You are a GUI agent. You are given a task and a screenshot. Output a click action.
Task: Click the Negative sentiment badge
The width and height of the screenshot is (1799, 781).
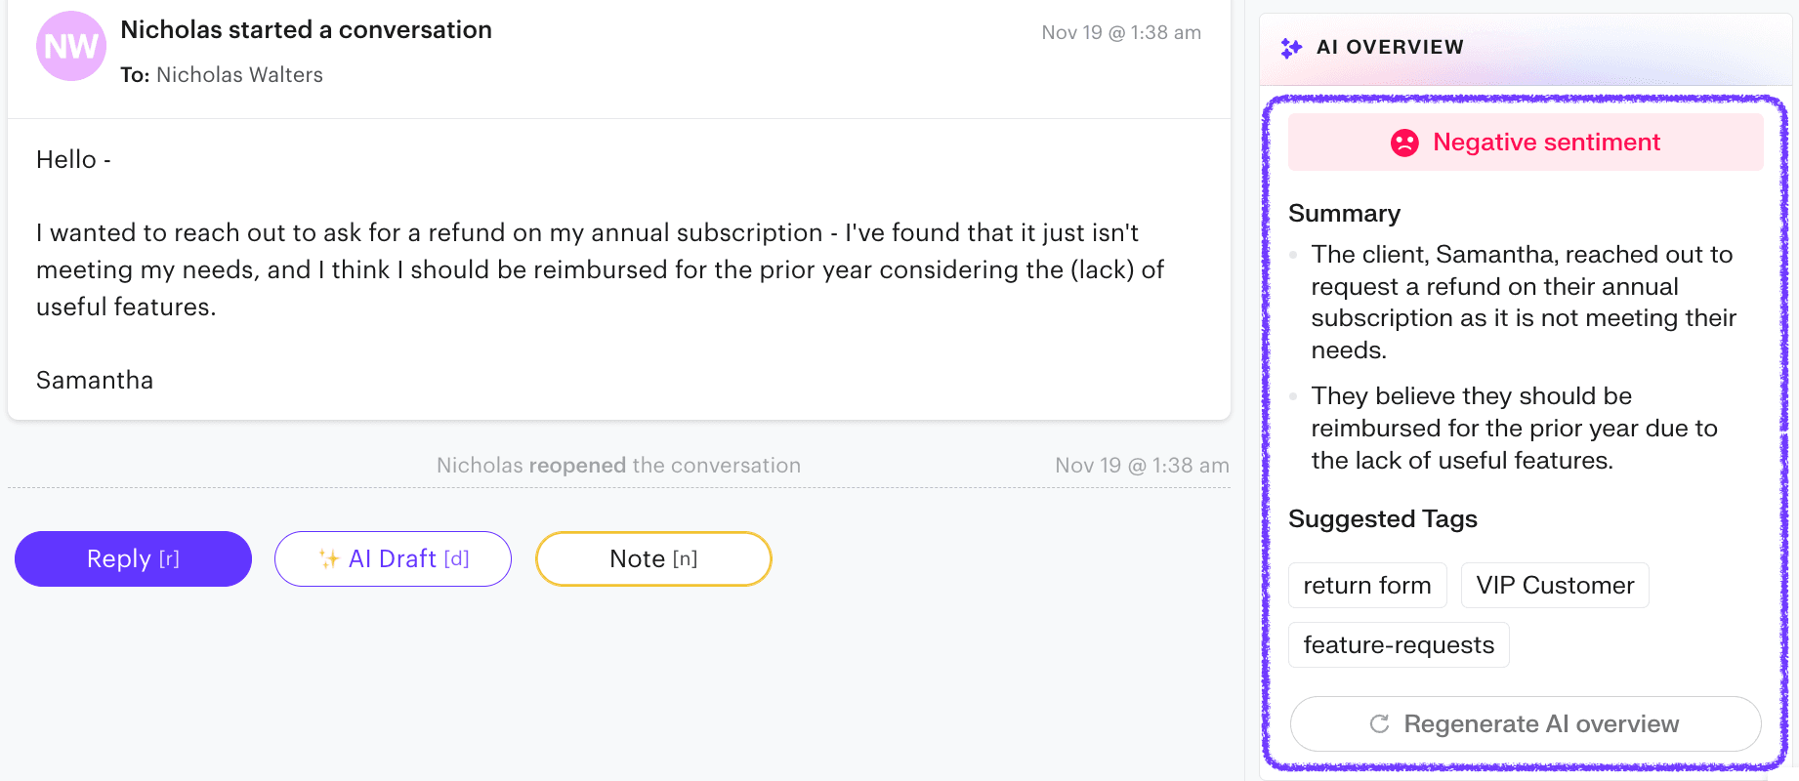[1525, 142]
